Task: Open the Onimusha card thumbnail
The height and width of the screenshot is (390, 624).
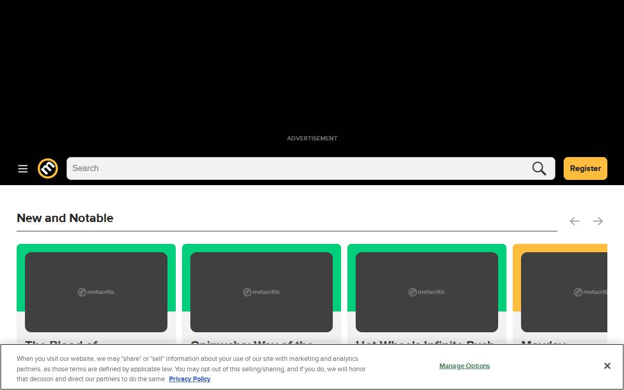Action: click(262, 292)
